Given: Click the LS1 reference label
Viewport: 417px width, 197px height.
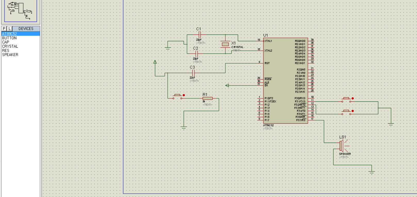Looking at the screenshot, I should [342, 137].
